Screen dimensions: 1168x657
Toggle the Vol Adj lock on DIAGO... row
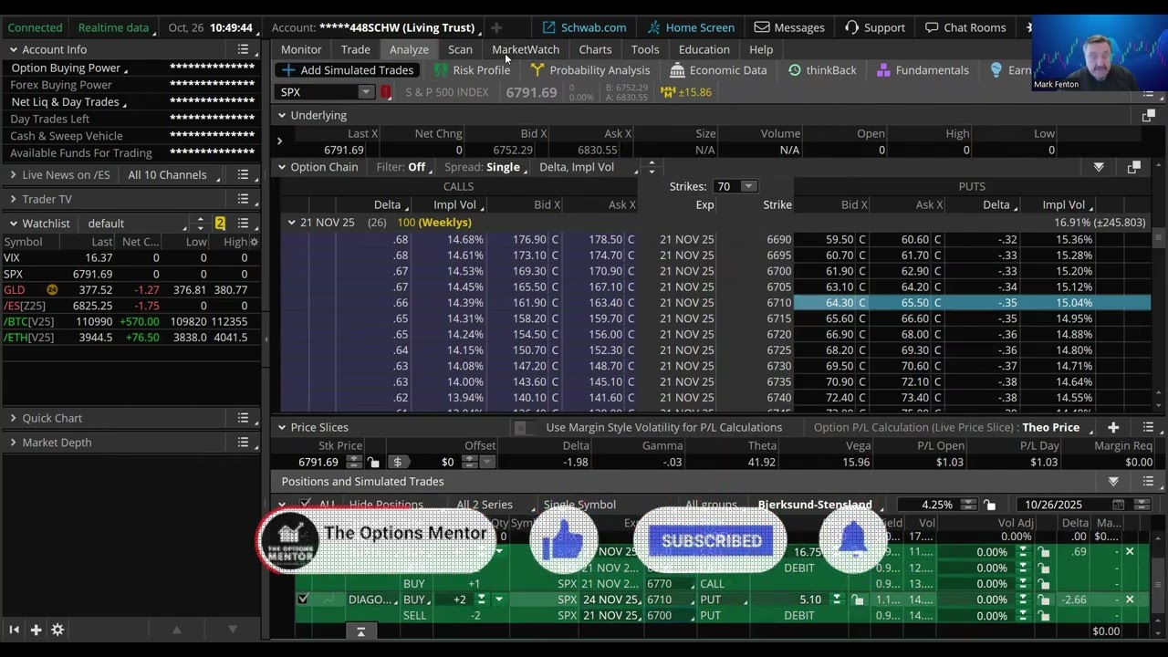[x=1044, y=600]
